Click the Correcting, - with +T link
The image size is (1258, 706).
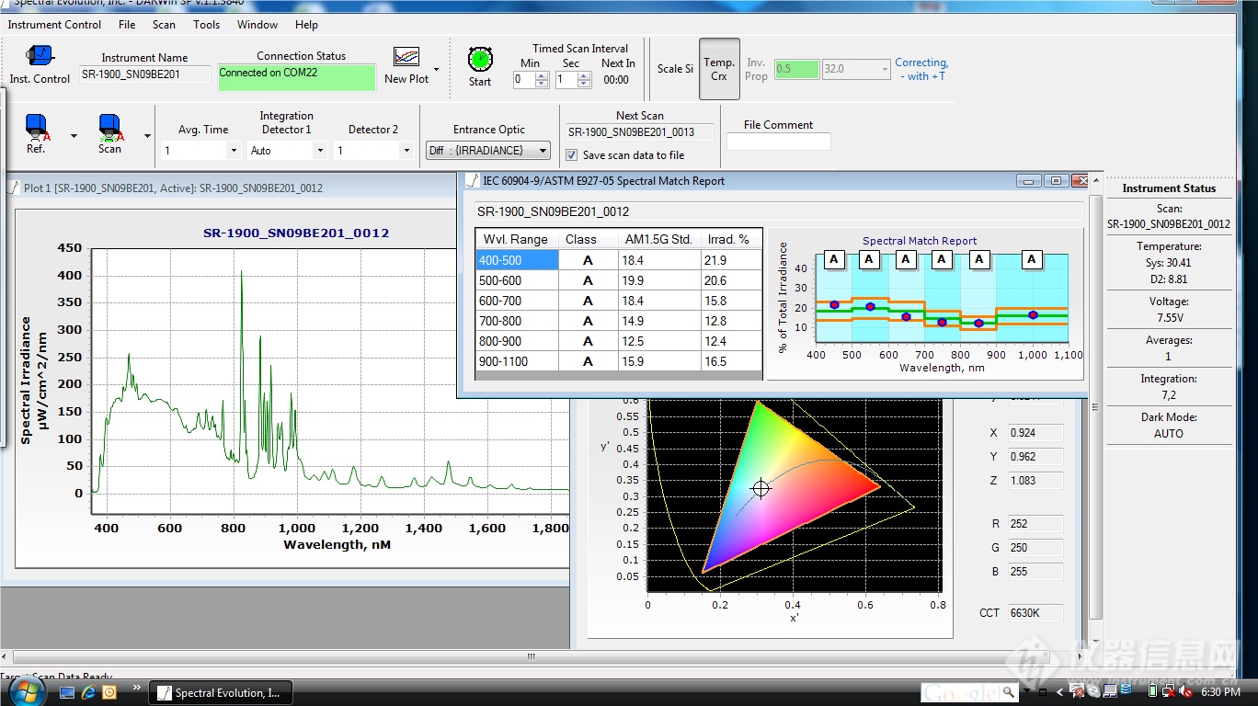coord(921,70)
